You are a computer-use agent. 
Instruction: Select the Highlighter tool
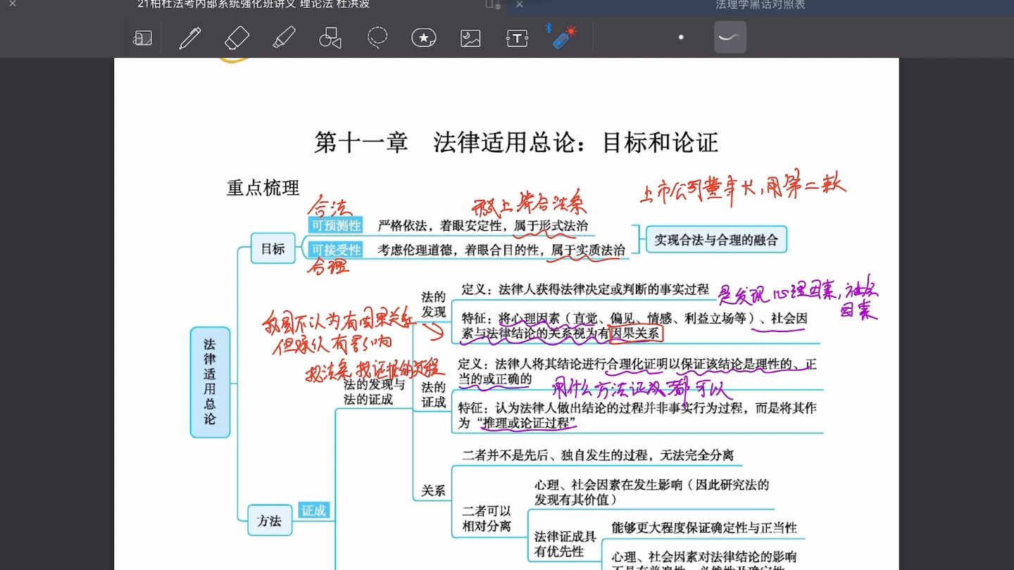tap(284, 38)
